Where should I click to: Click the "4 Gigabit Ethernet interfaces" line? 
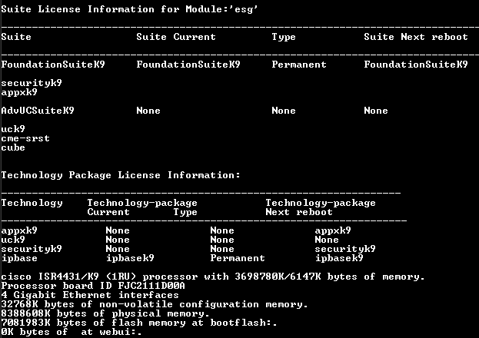click(90, 295)
